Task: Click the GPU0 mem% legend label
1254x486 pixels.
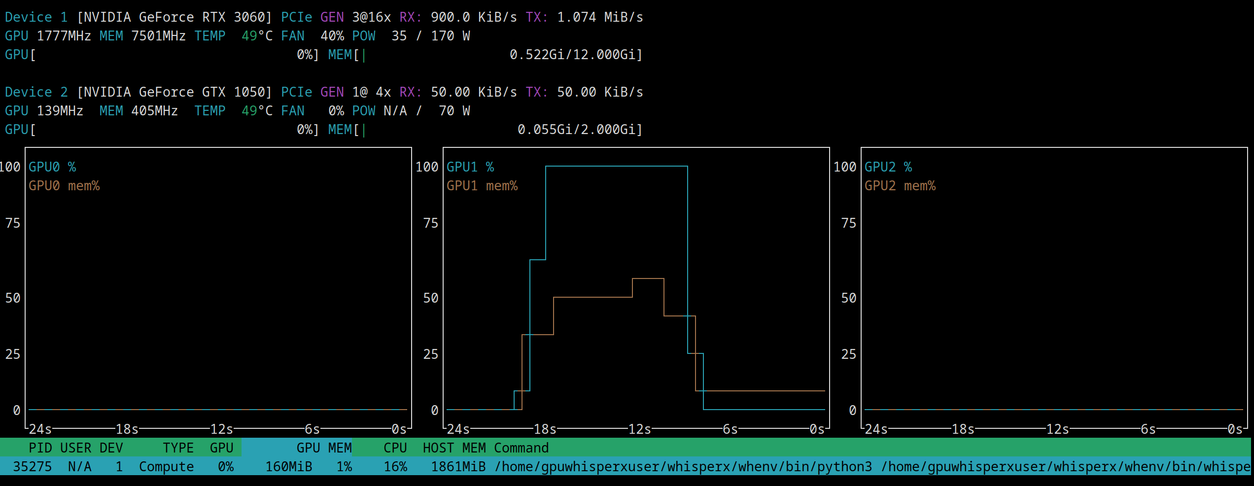Action: [64, 186]
